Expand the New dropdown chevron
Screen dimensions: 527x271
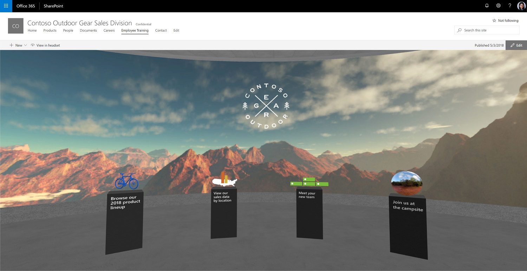tap(25, 45)
